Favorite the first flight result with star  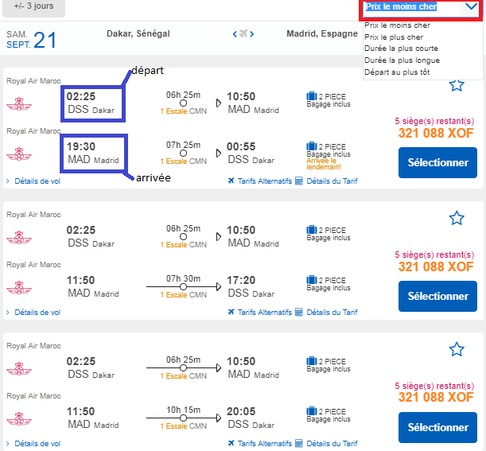(x=457, y=85)
